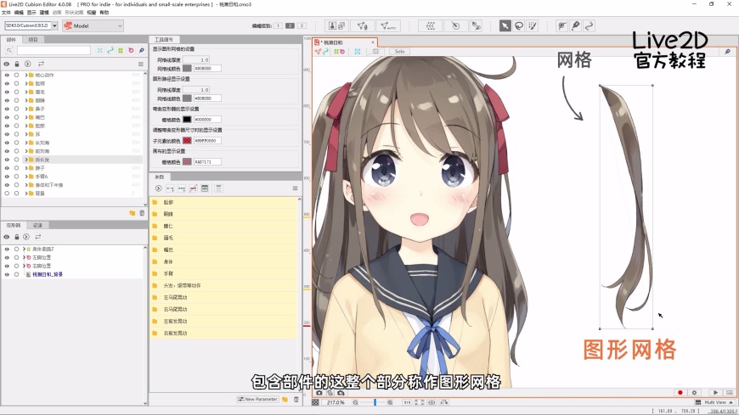Create new folder in parts panel
Image resolution: width=739 pixels, height=415 pixels.
click(133, 213)
